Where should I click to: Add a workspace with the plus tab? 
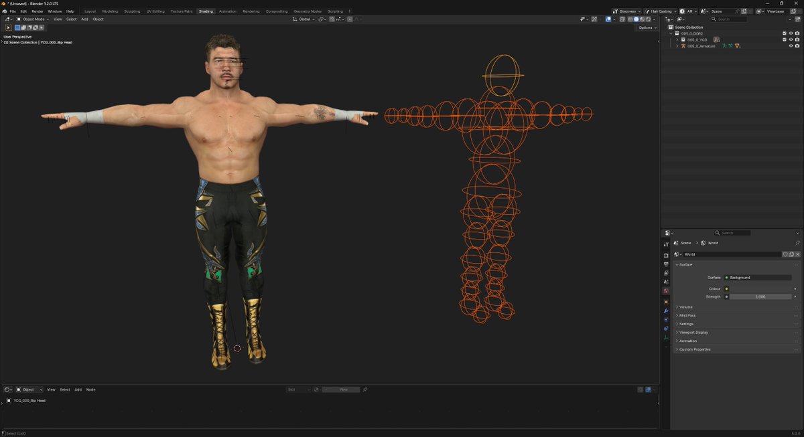coord(349,11)
